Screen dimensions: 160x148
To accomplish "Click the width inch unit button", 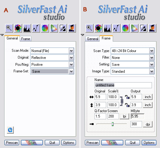I will 148,97.
